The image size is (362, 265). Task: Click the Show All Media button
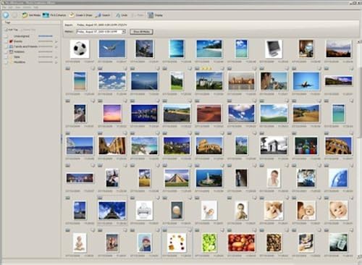click(141, 32)
